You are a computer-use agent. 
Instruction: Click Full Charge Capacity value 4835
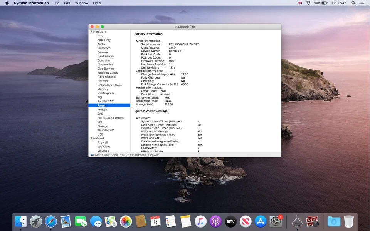185,84
